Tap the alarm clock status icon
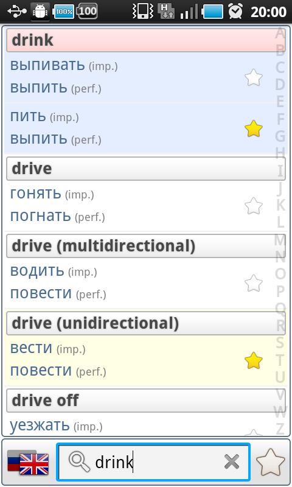292x487 pixels. coord(235,12)
